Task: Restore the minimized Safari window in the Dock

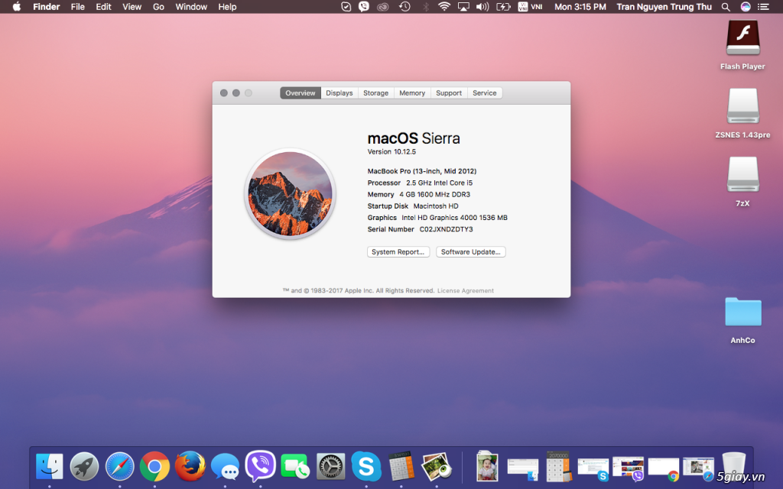Action: 699,469
